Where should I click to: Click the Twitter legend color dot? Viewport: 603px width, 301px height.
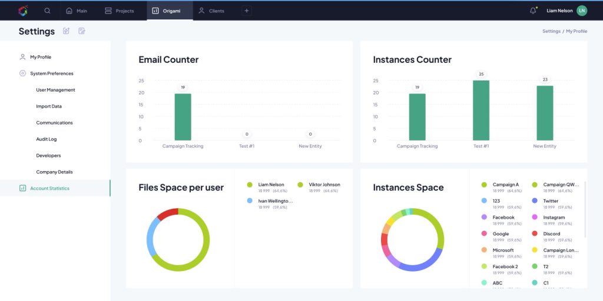pos(535,201)
